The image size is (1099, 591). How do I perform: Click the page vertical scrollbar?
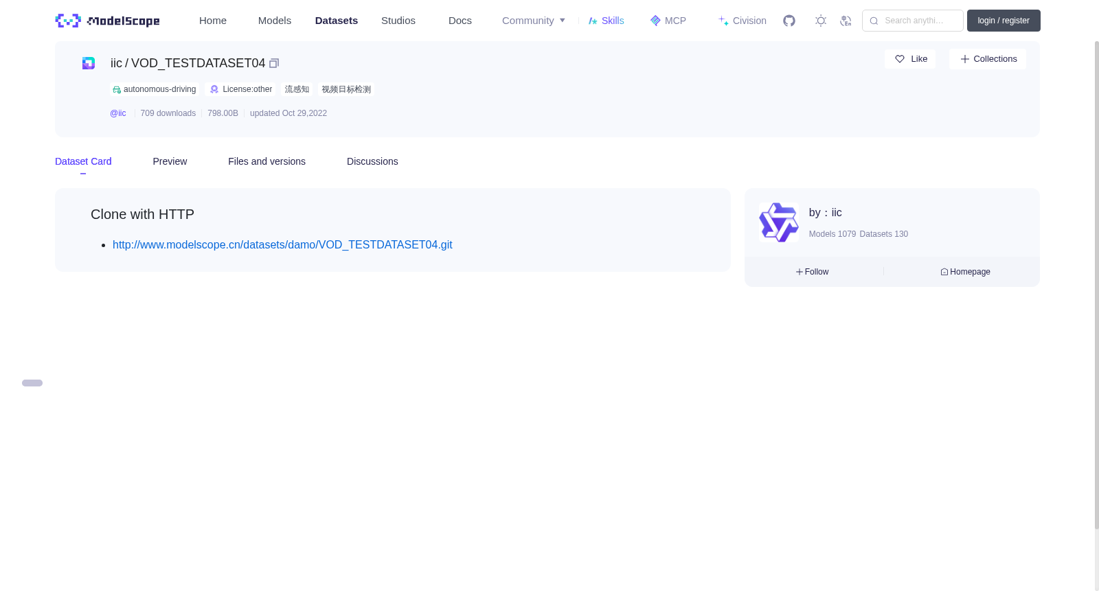click(x=1097, y=285)
